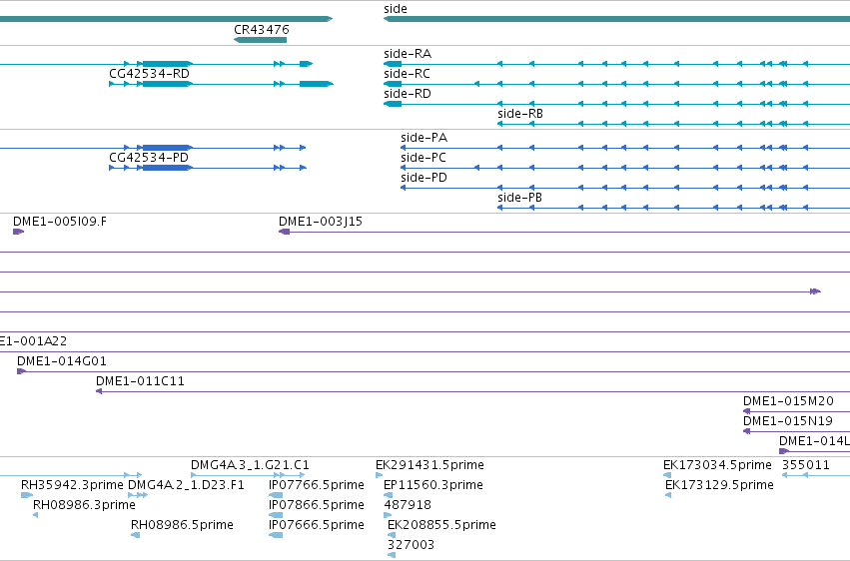This screenshot has width=850, height=561.
Task: Select the DME1-015N19 clone label
Action: [x=788, y=421]
